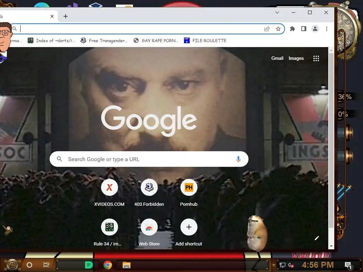Open the Google apps grid

coord(316,58)
